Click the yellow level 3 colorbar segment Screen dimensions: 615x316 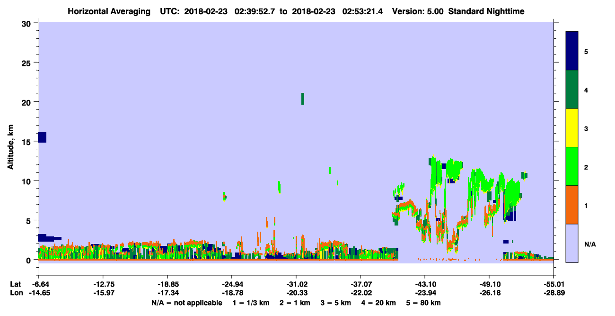pos(572,128)
